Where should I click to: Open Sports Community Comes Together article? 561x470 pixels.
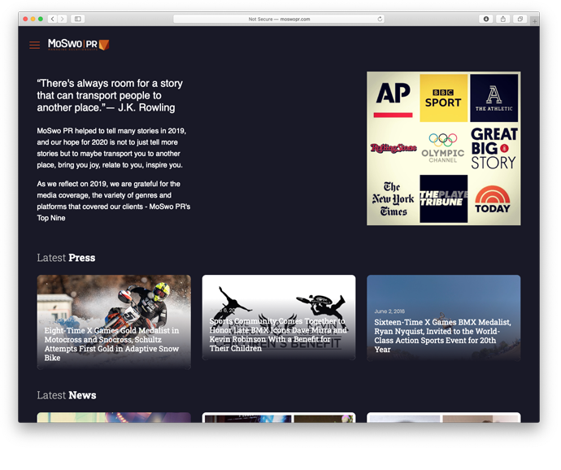click(x=279, y=317)
